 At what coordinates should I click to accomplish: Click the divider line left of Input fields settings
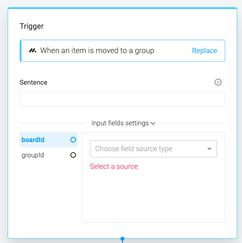click(53, 123)
